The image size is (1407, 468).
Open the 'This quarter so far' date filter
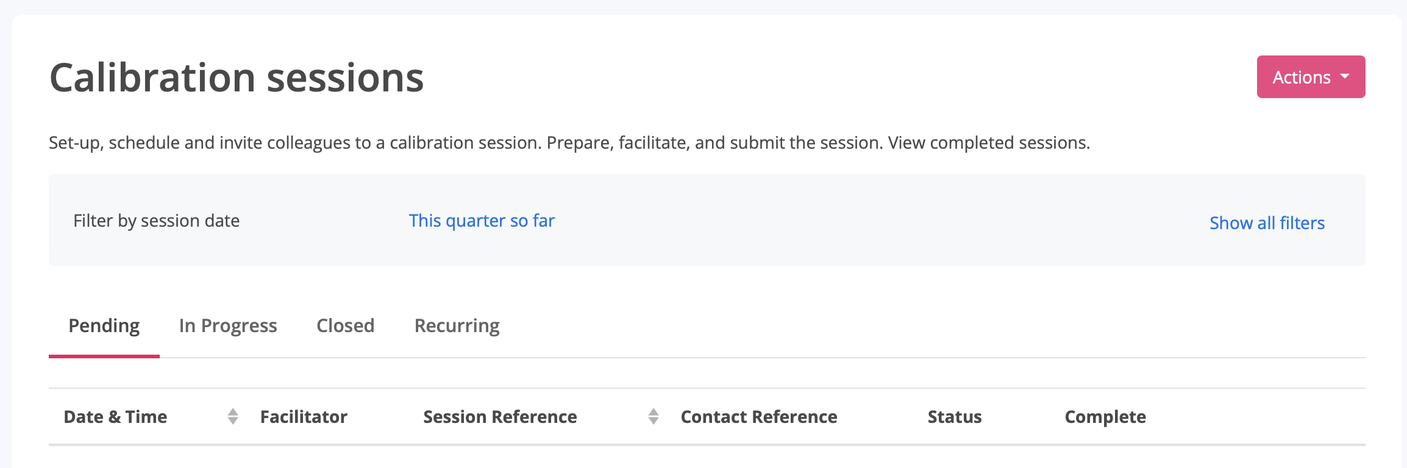[x=481, y=221]
